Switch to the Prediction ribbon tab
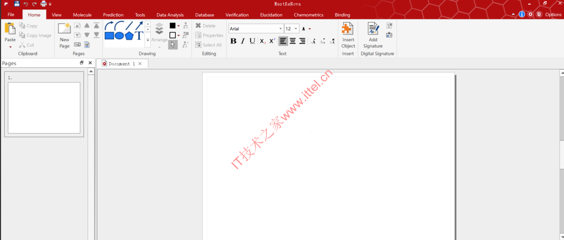 click(113, 15)
